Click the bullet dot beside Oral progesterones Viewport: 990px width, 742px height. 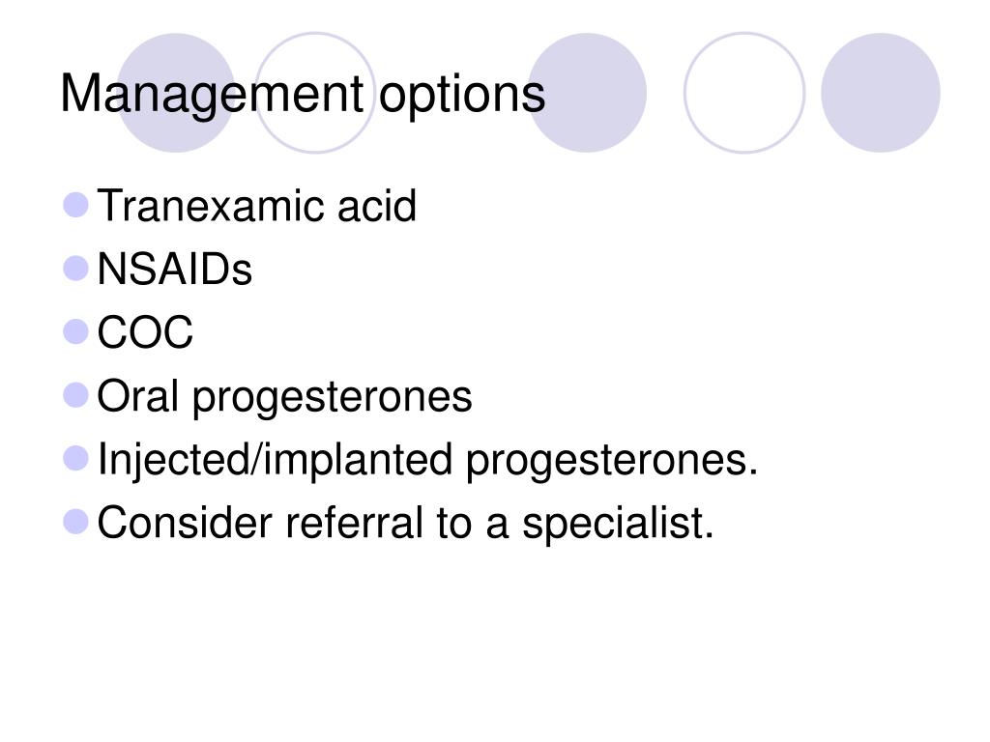(76, 395)
